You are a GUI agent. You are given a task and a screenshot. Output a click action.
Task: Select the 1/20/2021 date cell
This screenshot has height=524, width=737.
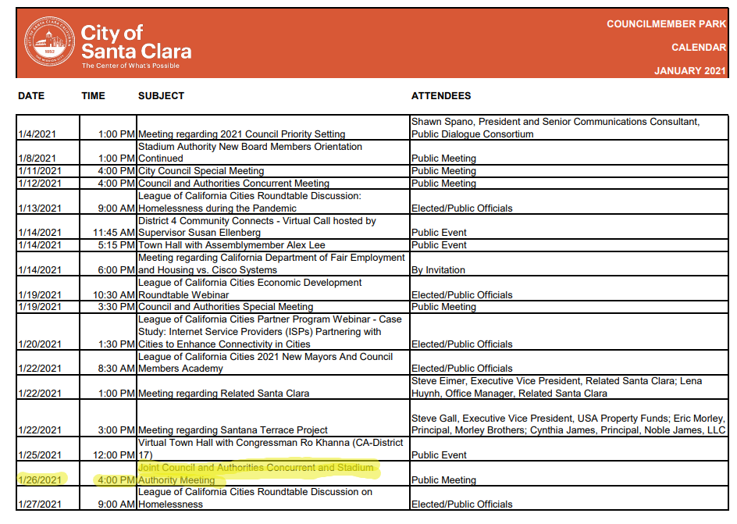tap(48, 331)
